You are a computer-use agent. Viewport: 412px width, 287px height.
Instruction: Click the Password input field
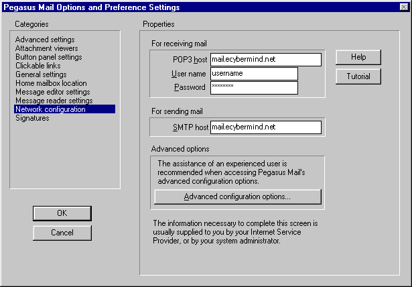coord(253,88)
